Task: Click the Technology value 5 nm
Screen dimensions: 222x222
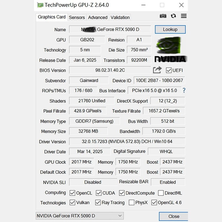Action: pos(85,50)
